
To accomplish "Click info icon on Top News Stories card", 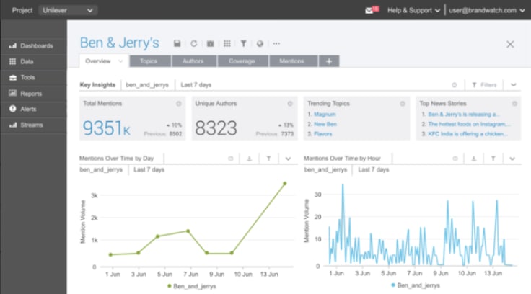I will (514, 104).
